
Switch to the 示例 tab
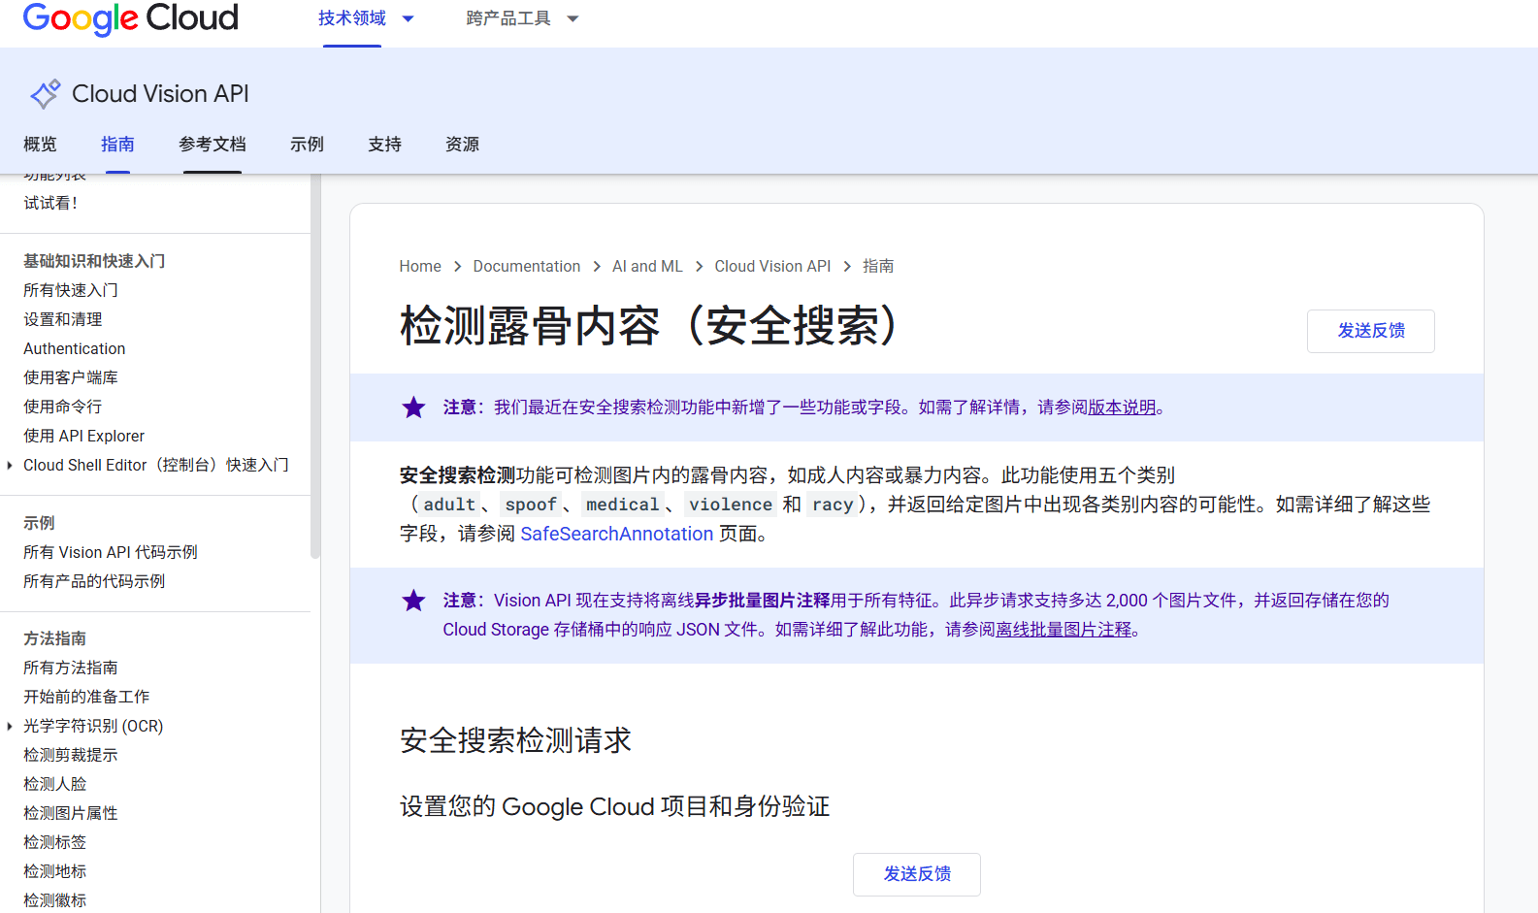click(307, 145)
